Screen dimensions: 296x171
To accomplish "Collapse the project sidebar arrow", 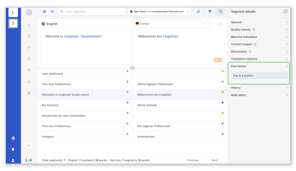I will click(x=29, y=12).
